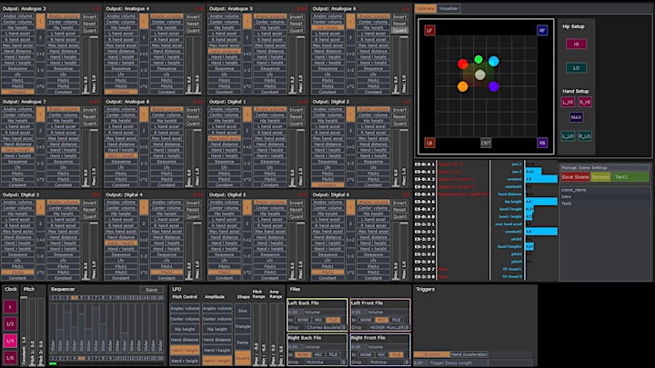Screen dimensions: 655x368
Task: Choose Hand l height under LFO Amplitude
Action: [217, 350]
